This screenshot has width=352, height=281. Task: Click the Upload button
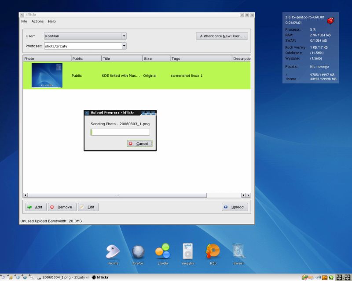coord(235,207)
